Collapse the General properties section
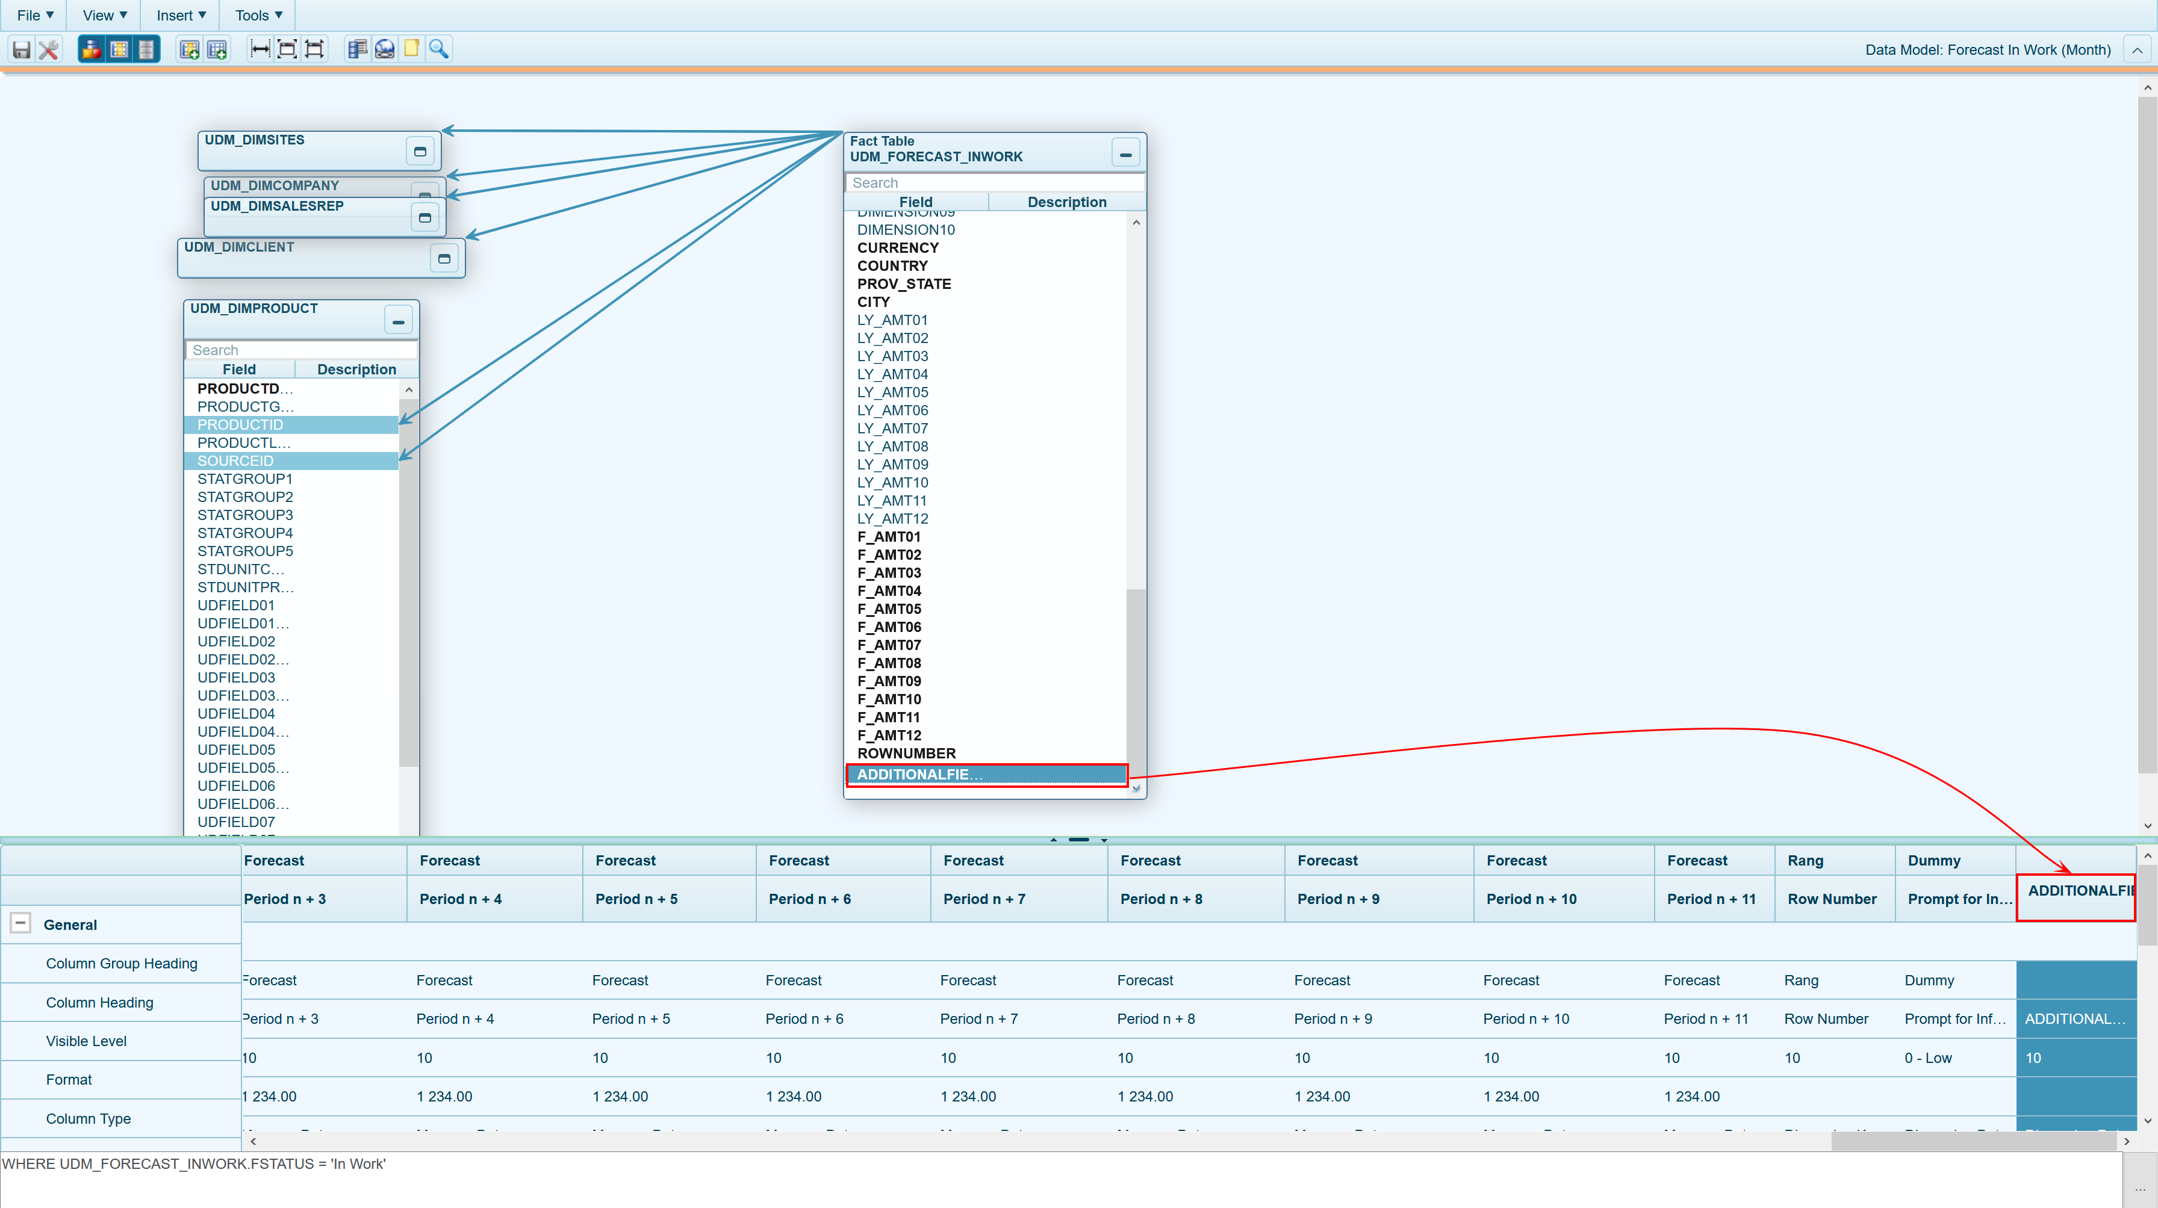Image resolution: width=2158 pixels, height=1208 pixels. click(20, 923)
